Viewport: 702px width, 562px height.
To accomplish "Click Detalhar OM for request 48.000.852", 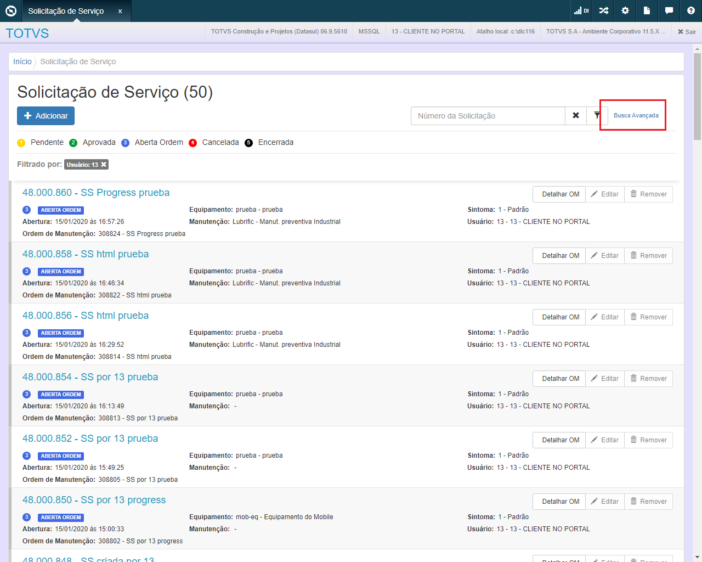I will point(559,440).
